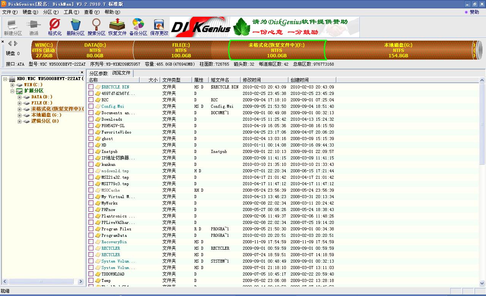Check the MyWorks folder checkbox

tap(91, 203)
